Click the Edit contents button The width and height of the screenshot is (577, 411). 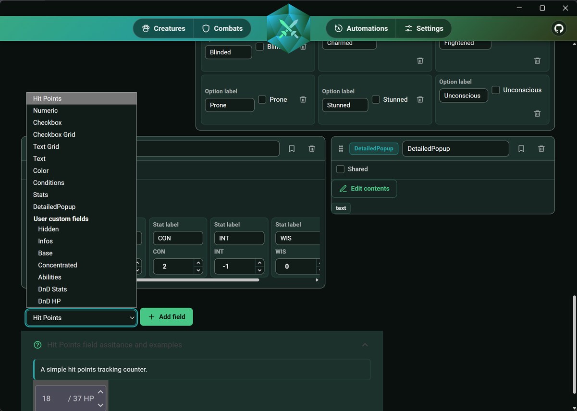(x=364, y=189)
